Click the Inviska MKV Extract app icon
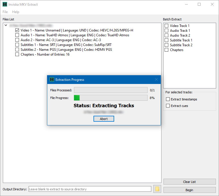The height and width of the screenshot is (196, 219). click(5, 4)
